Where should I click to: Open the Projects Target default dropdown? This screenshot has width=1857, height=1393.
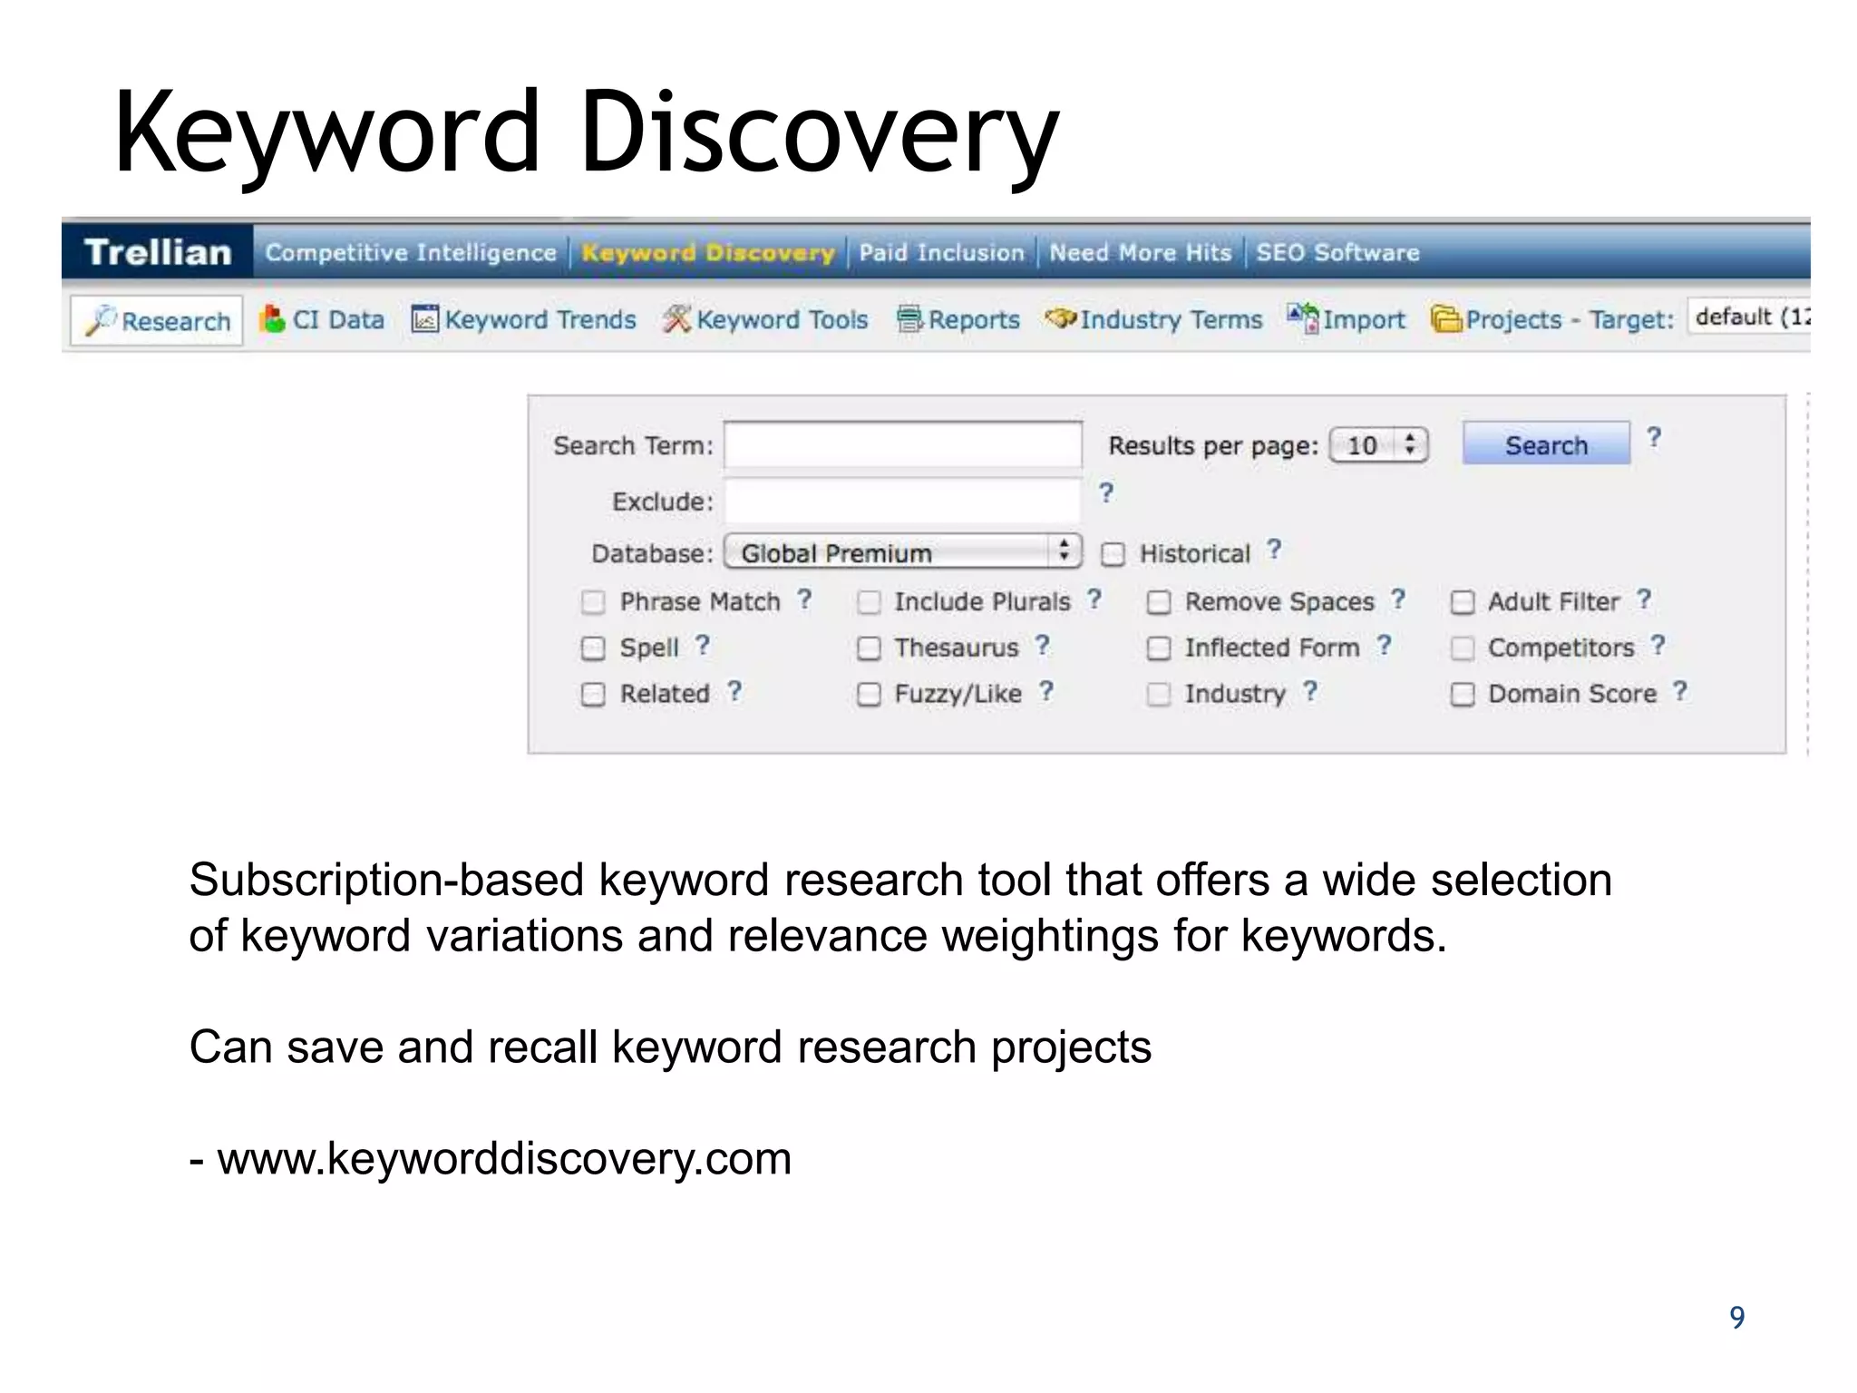[1748, 317]
